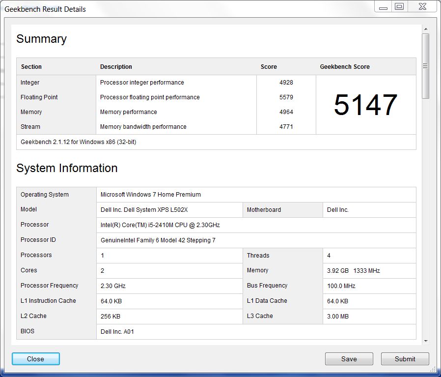Screen dimensions: 441x377
Task: Click the Threads label
Action: click(258, 256)
